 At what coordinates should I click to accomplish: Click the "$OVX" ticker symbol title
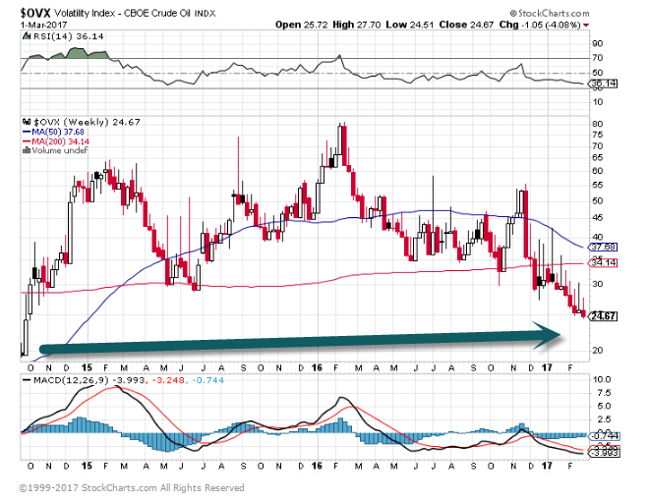point(35,13)
